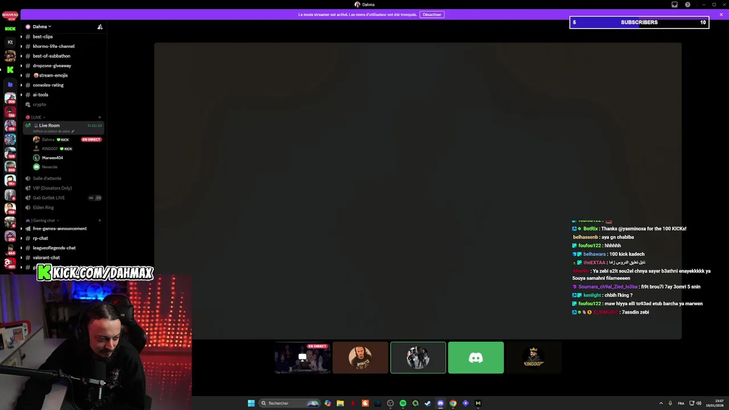Image resolution: width=729 pixels, height=410 pixels.
Task: Add channel with plus next to Gaming chat
Action: (100, 220)
